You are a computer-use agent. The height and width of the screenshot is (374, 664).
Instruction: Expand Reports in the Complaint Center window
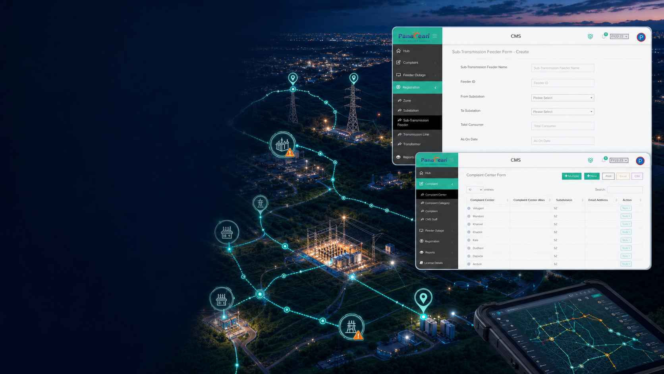coord(437,252)
